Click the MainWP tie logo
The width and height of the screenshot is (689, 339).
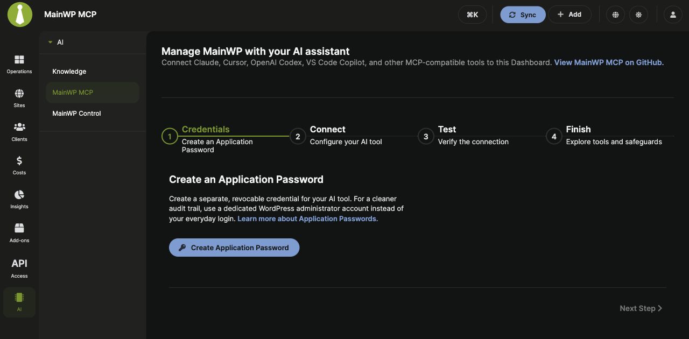coord(20,15)
